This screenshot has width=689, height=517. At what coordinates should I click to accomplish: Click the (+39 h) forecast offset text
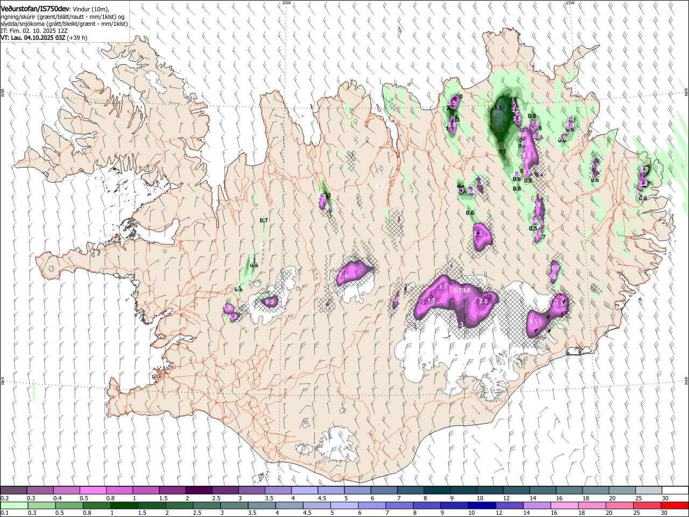tap(78, 38)
